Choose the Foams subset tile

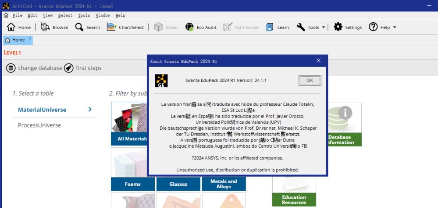tap(133, 169)
